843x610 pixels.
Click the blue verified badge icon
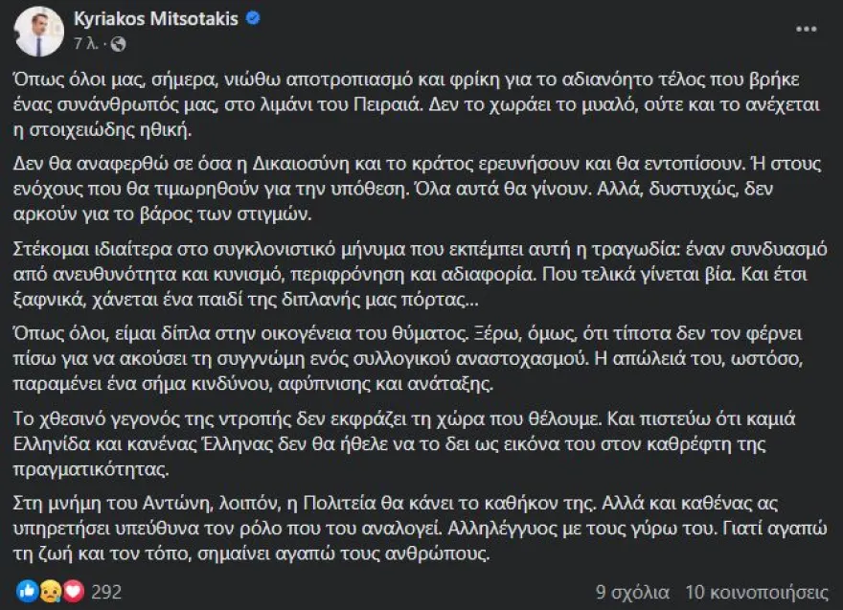[253, 19]
